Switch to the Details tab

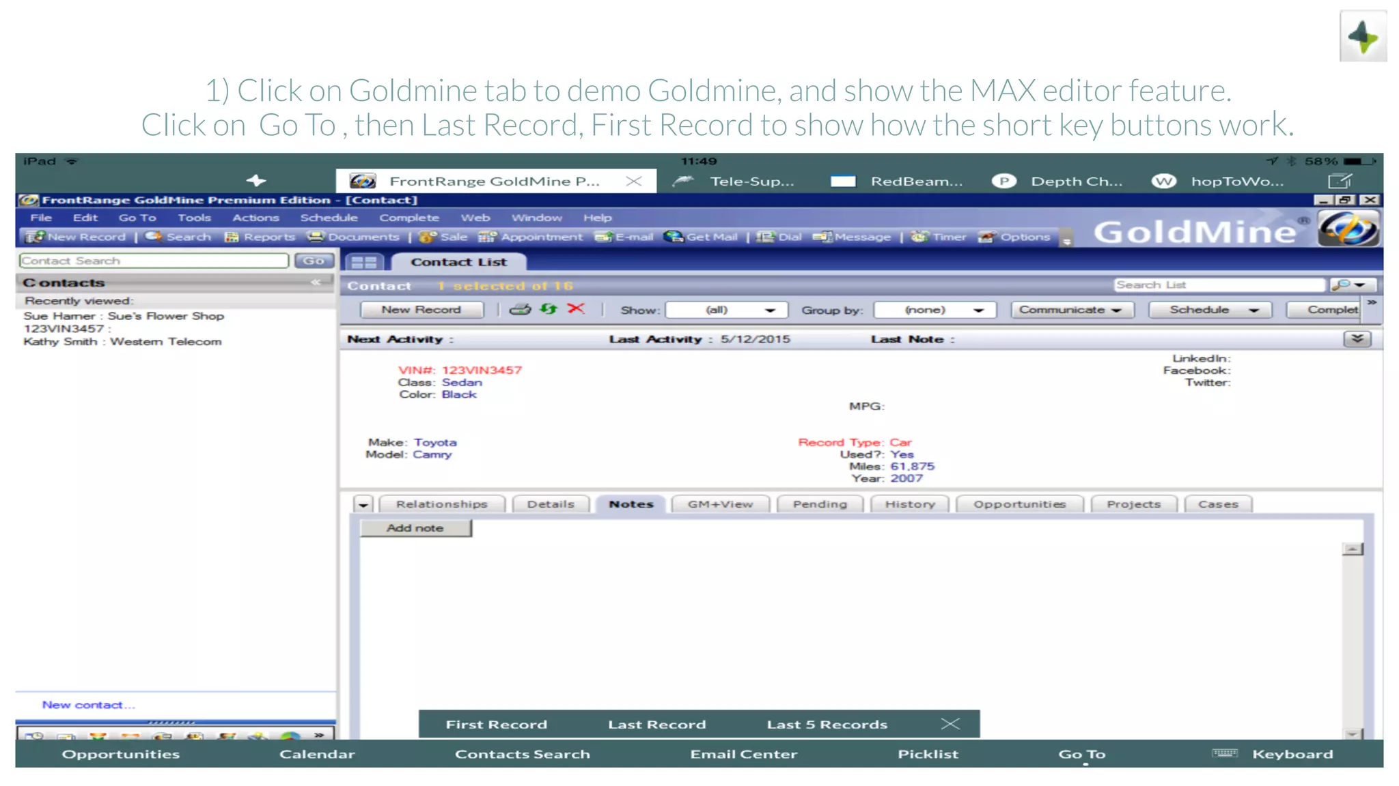point(551,504)
